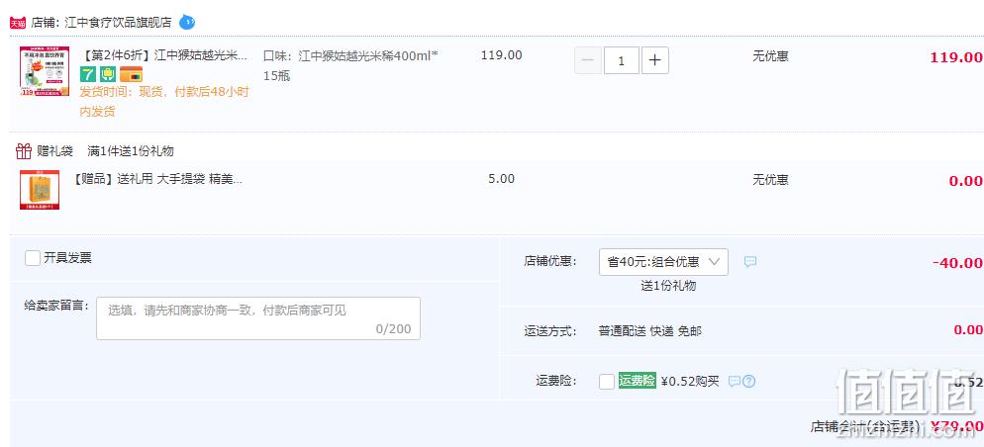Click the comment icon beside ¥0.52购买
The width and height of the screenshot is (984, 447).
pos(735,381)
